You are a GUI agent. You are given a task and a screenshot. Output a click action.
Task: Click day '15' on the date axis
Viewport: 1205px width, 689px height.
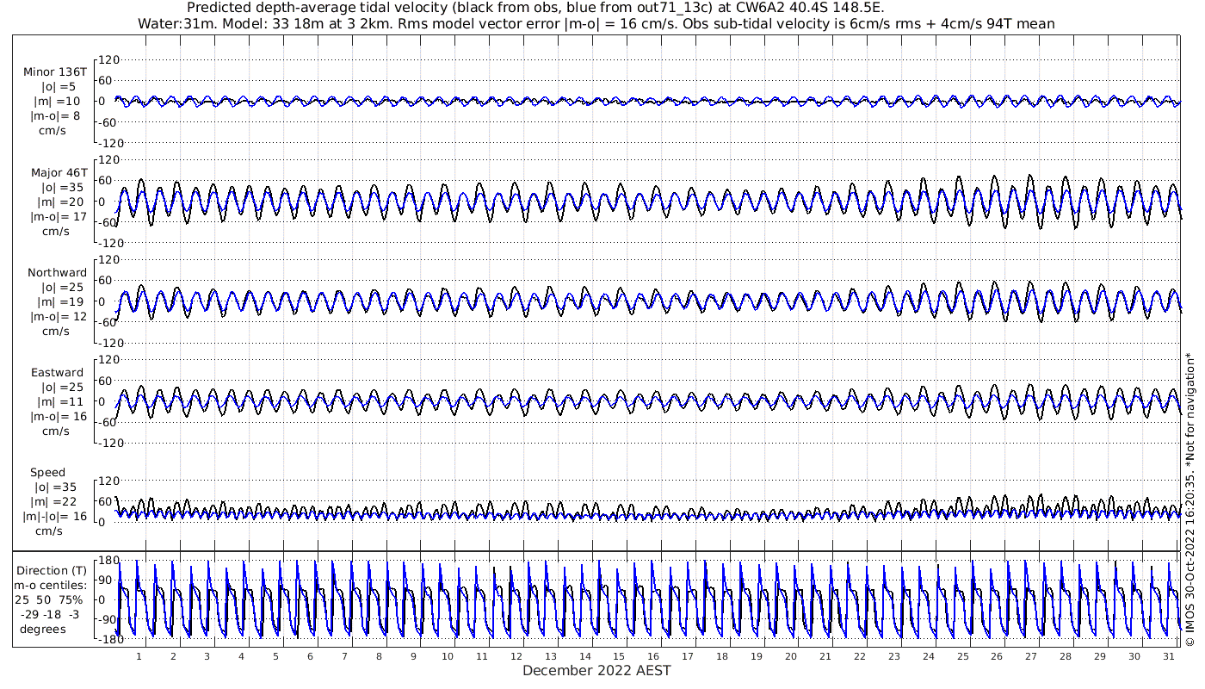coord(619,656)
